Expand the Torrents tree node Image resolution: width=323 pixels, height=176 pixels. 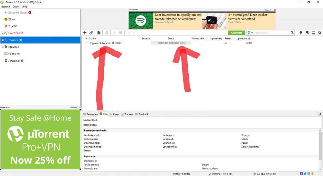(x=3, y=40)
